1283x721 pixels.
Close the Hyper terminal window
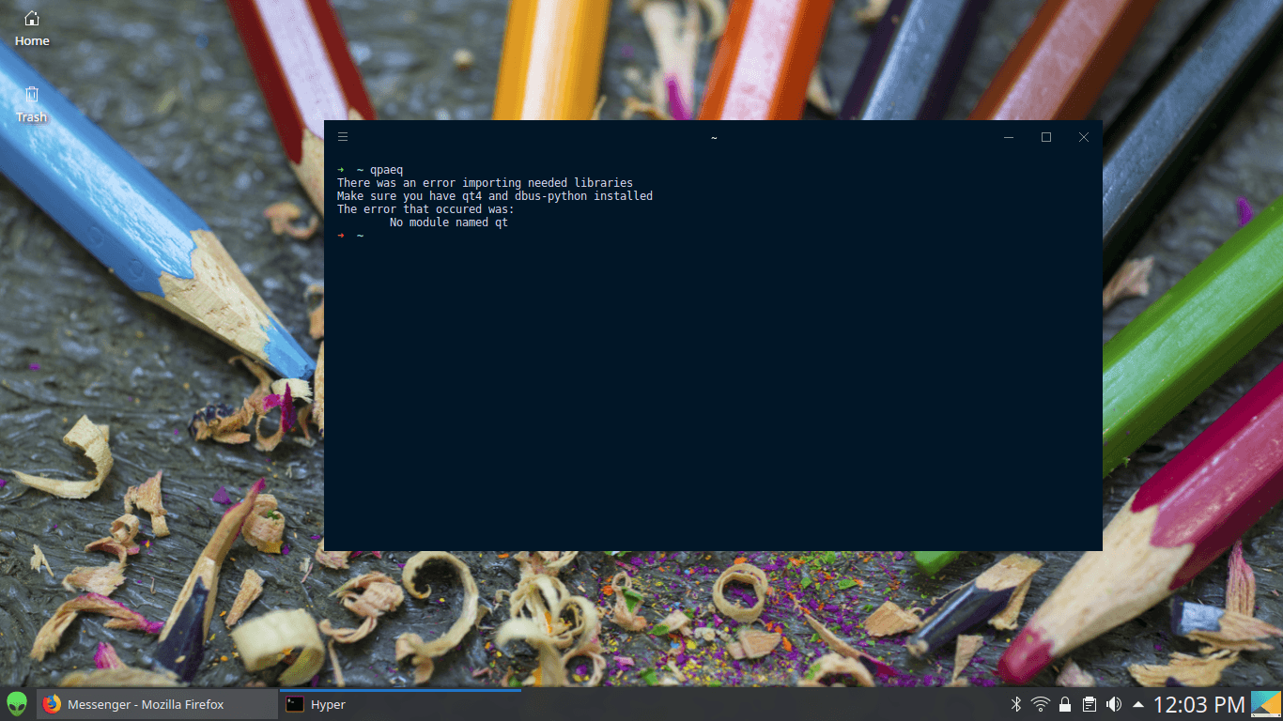(x=1084, y=137)
